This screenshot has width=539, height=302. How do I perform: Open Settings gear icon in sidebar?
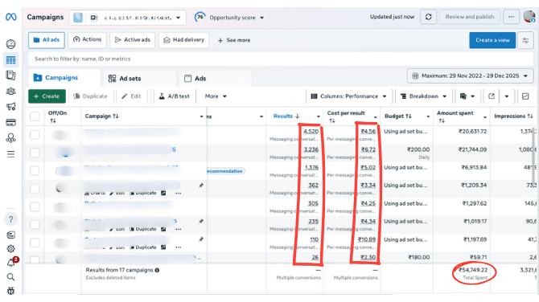(x=11, y=248)
